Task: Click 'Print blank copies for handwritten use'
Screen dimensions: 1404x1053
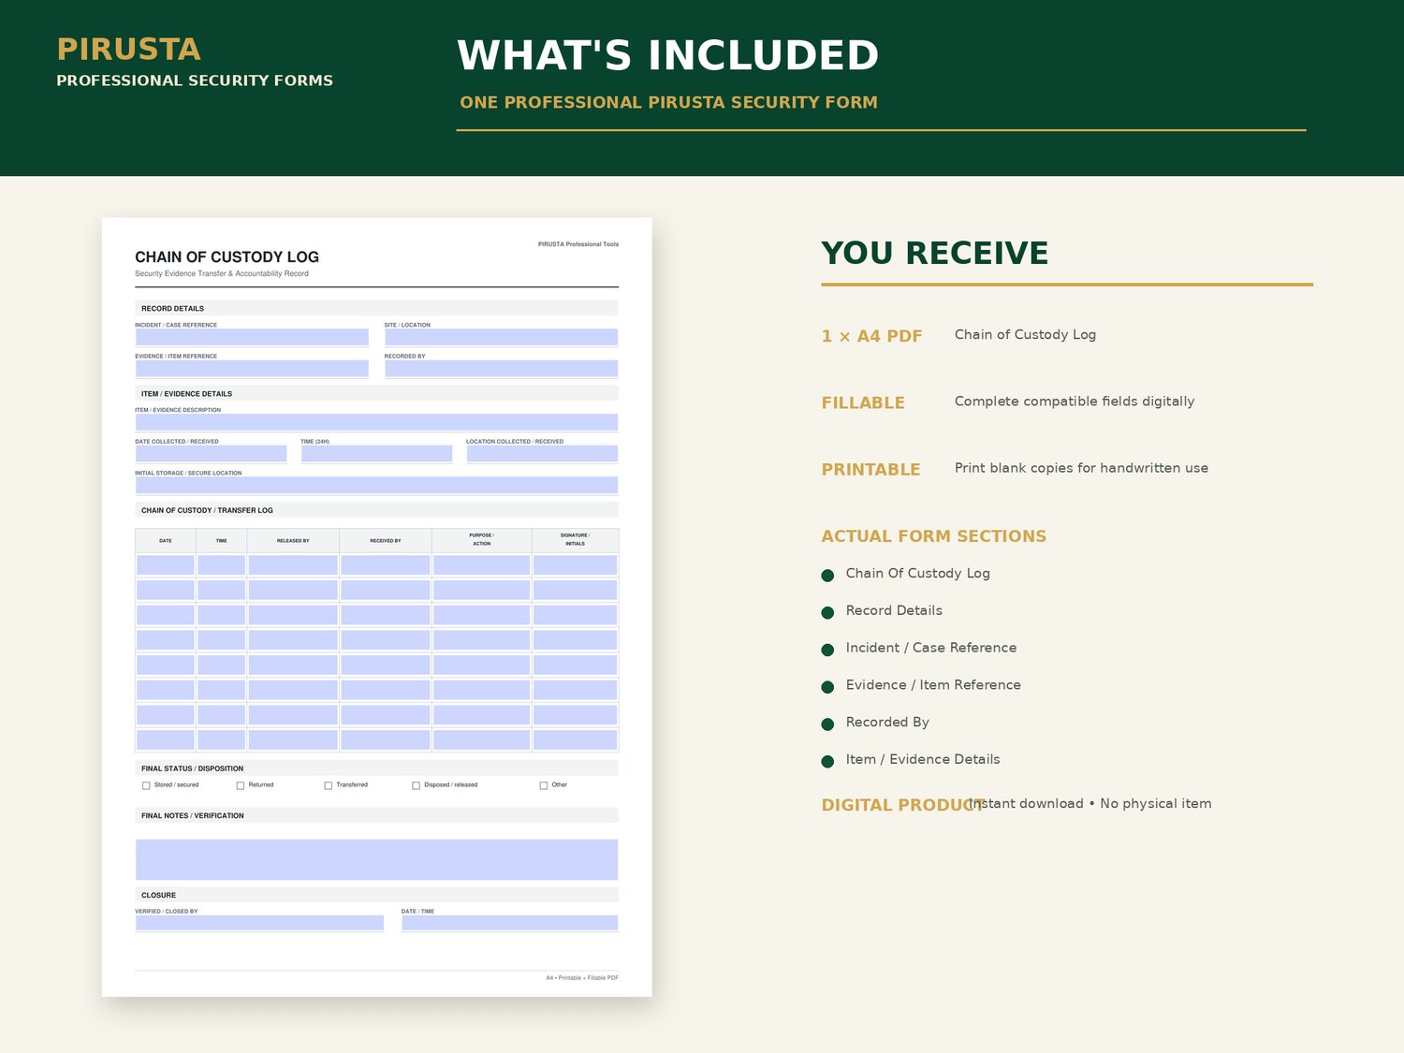Action: pyautogui.click(x=1081, y=468)
